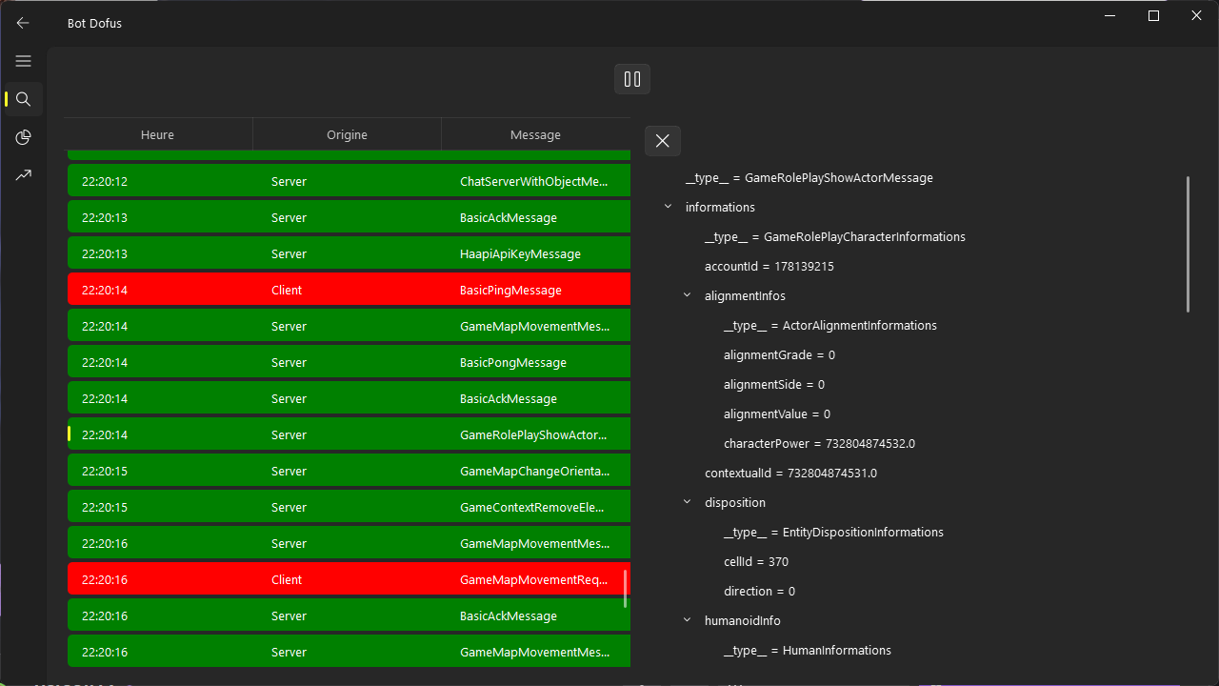Click the contextualId value line

click(790, 473)
